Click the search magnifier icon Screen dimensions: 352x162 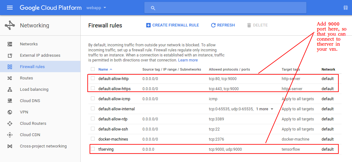point(153,8)
